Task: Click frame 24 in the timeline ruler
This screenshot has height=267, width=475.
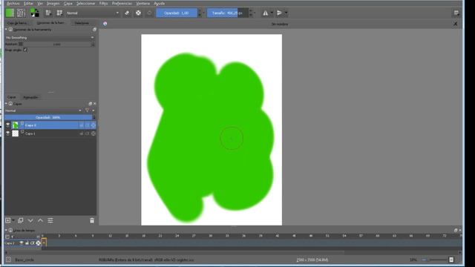Action: click(x=177, y=236)
